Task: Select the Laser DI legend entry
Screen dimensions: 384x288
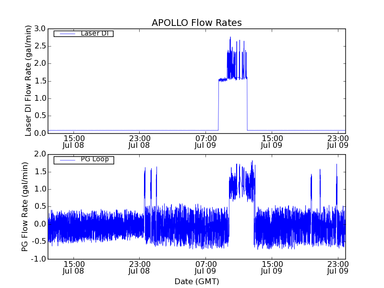Action: coord(94,34)
